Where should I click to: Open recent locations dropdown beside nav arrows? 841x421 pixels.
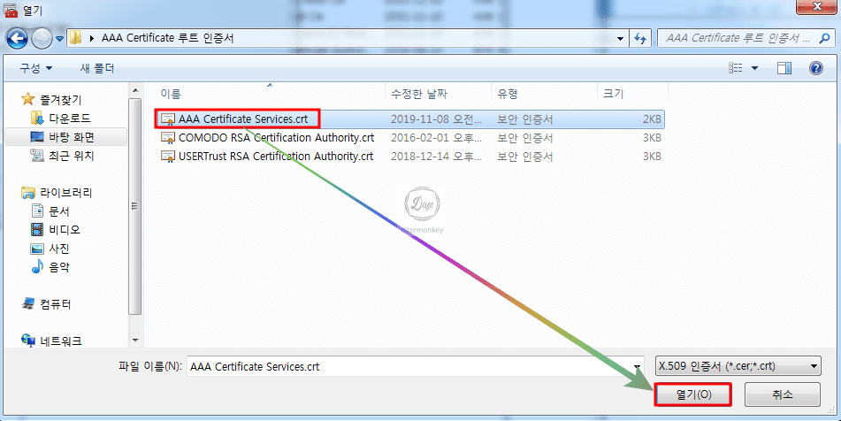click(58, 39)
